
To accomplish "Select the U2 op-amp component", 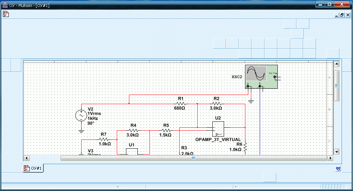I will coord(218,129).
